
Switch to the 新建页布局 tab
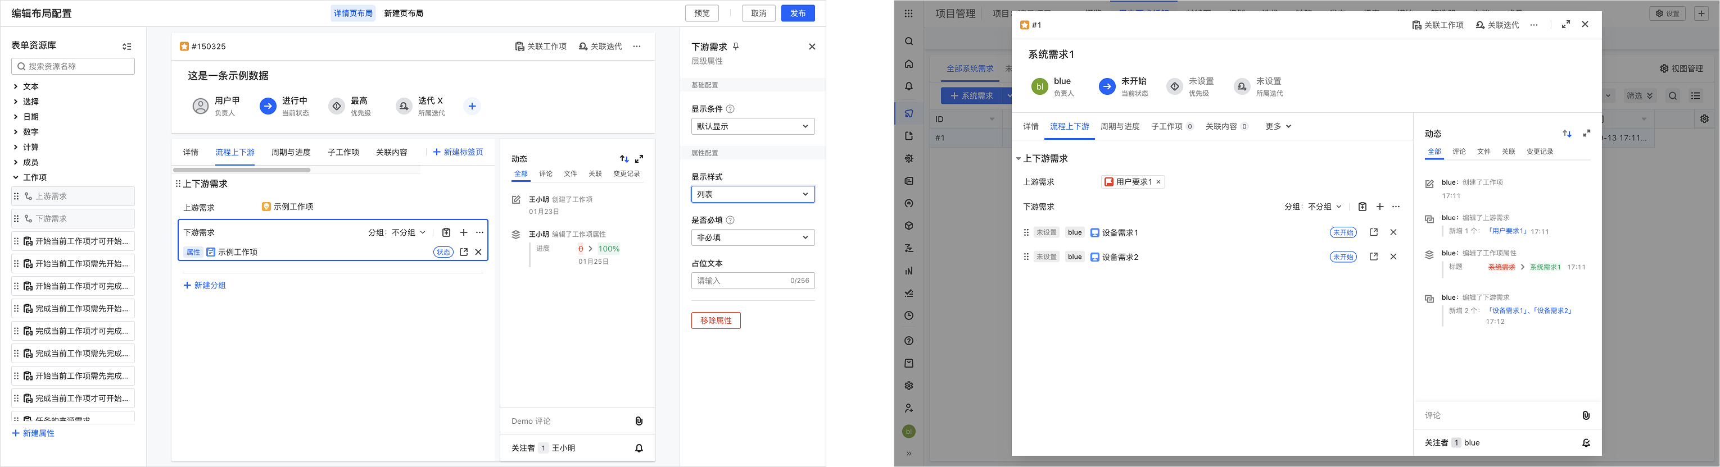click(403, 13)
